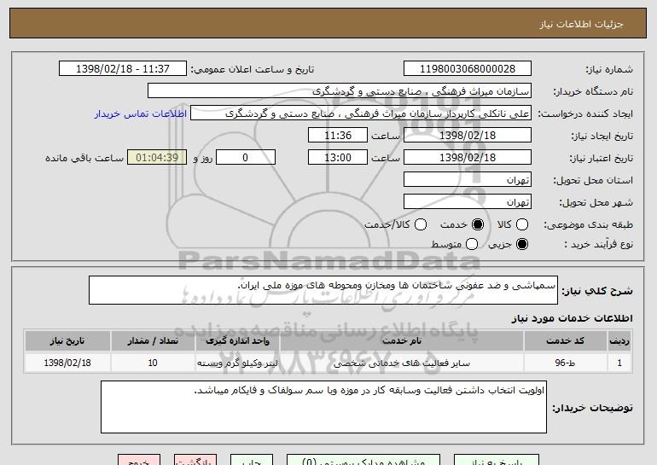The width and height of the screenshot is (657, 465).
Task: Click the buyer organization name field
Action: pyautogui.click(x=340, y=91)
